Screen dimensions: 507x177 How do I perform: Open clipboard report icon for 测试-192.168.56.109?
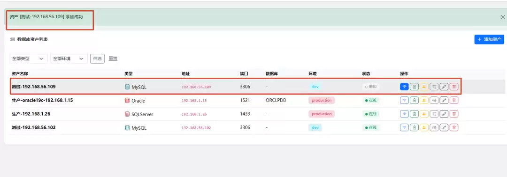pos(414,87)
